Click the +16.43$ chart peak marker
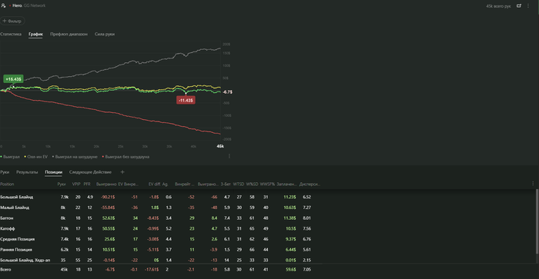This screenshot has width=539, height=279. pyautogui.click(x=13, y=79)
